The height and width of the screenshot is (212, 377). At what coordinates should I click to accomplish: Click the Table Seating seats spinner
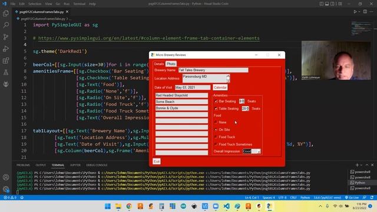(x=245, y=108)
